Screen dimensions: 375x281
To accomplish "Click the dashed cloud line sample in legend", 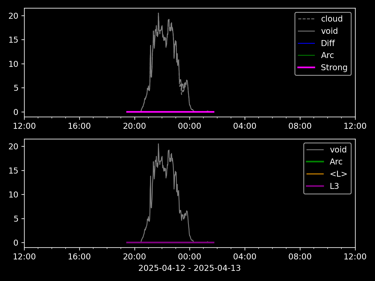I will pos(306,19).
